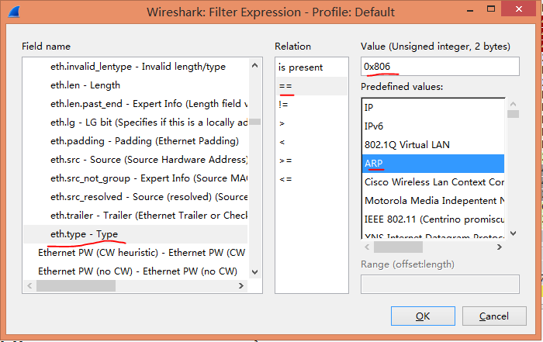Pick IP from predefined values
Screen dimensions: 543x342
[x=433, y=108]
